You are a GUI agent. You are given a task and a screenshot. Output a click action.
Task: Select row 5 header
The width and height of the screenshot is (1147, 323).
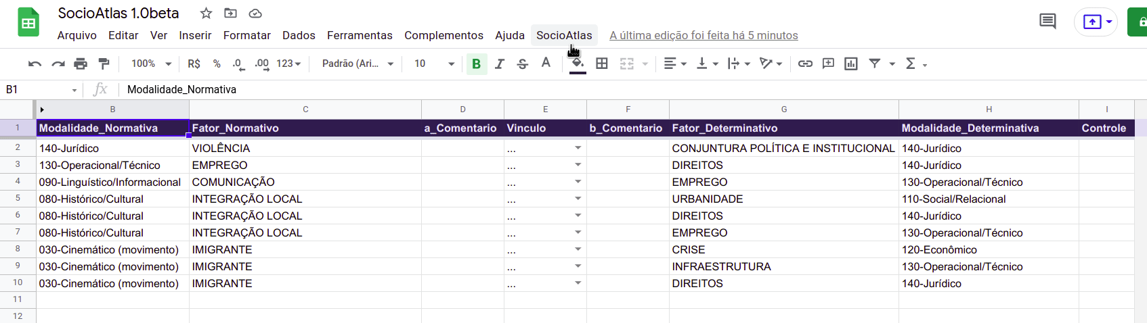click(18, 199)
